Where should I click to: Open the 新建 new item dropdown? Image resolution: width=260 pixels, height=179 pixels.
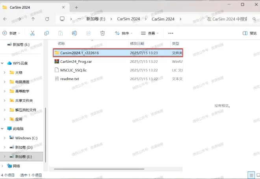point(11,33)
